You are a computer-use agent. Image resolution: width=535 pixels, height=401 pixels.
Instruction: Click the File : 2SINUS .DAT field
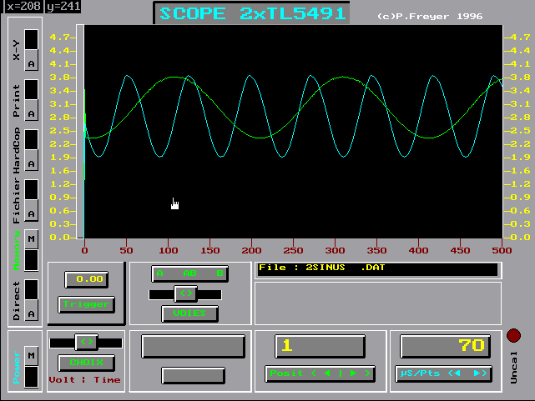(376, 269)
